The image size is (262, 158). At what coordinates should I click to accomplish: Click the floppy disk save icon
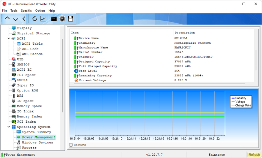pos(71,18)
